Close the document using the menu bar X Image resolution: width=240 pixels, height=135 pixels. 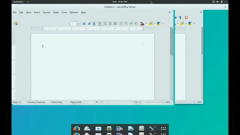click(x=169, y=12)
